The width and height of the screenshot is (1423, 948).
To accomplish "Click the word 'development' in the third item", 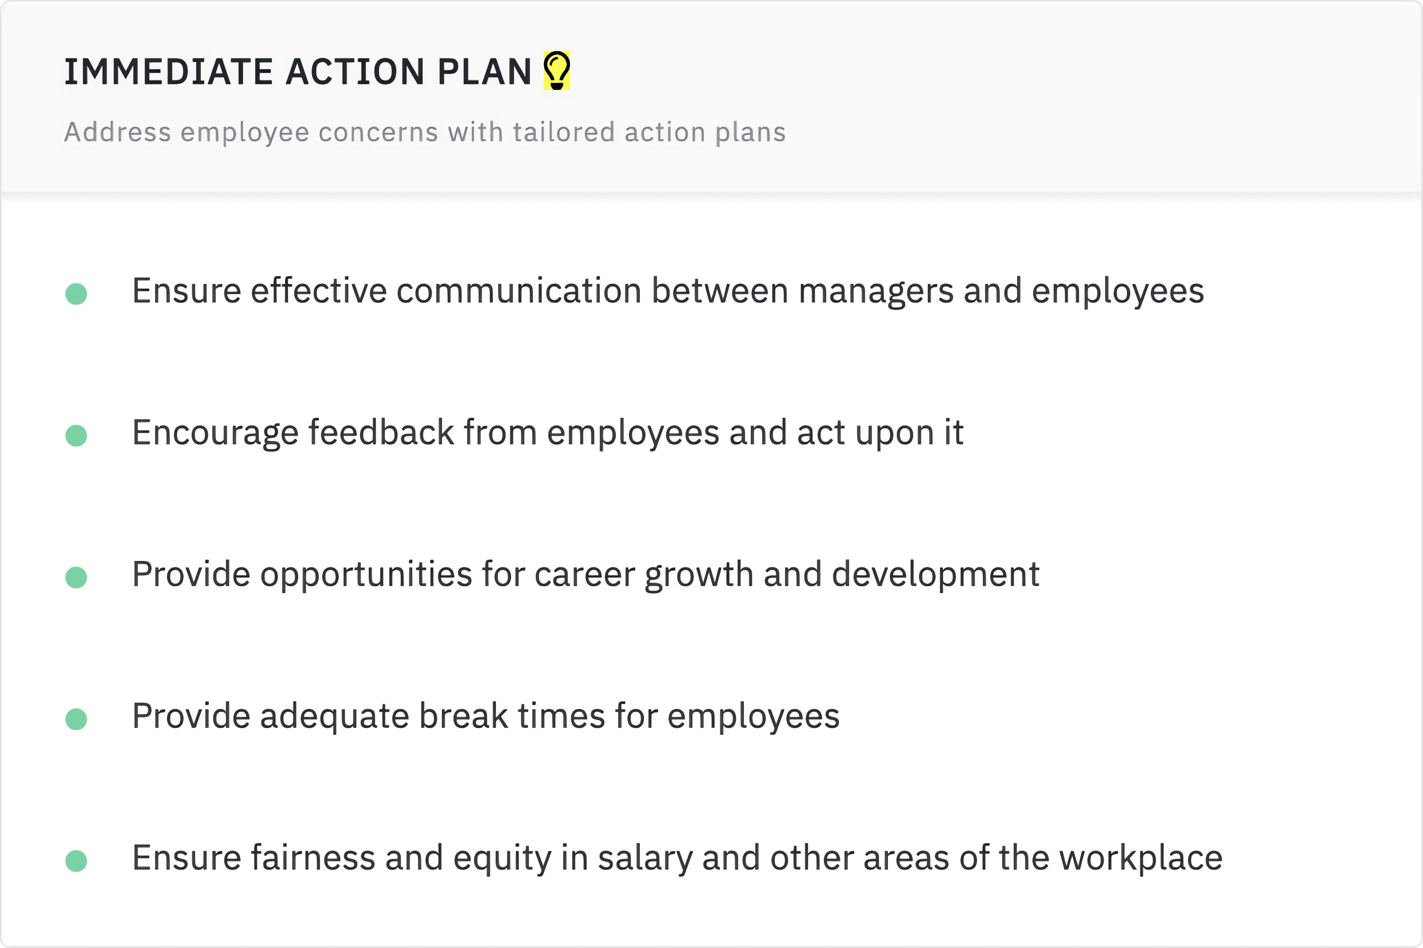I will [x=935, y=574].
